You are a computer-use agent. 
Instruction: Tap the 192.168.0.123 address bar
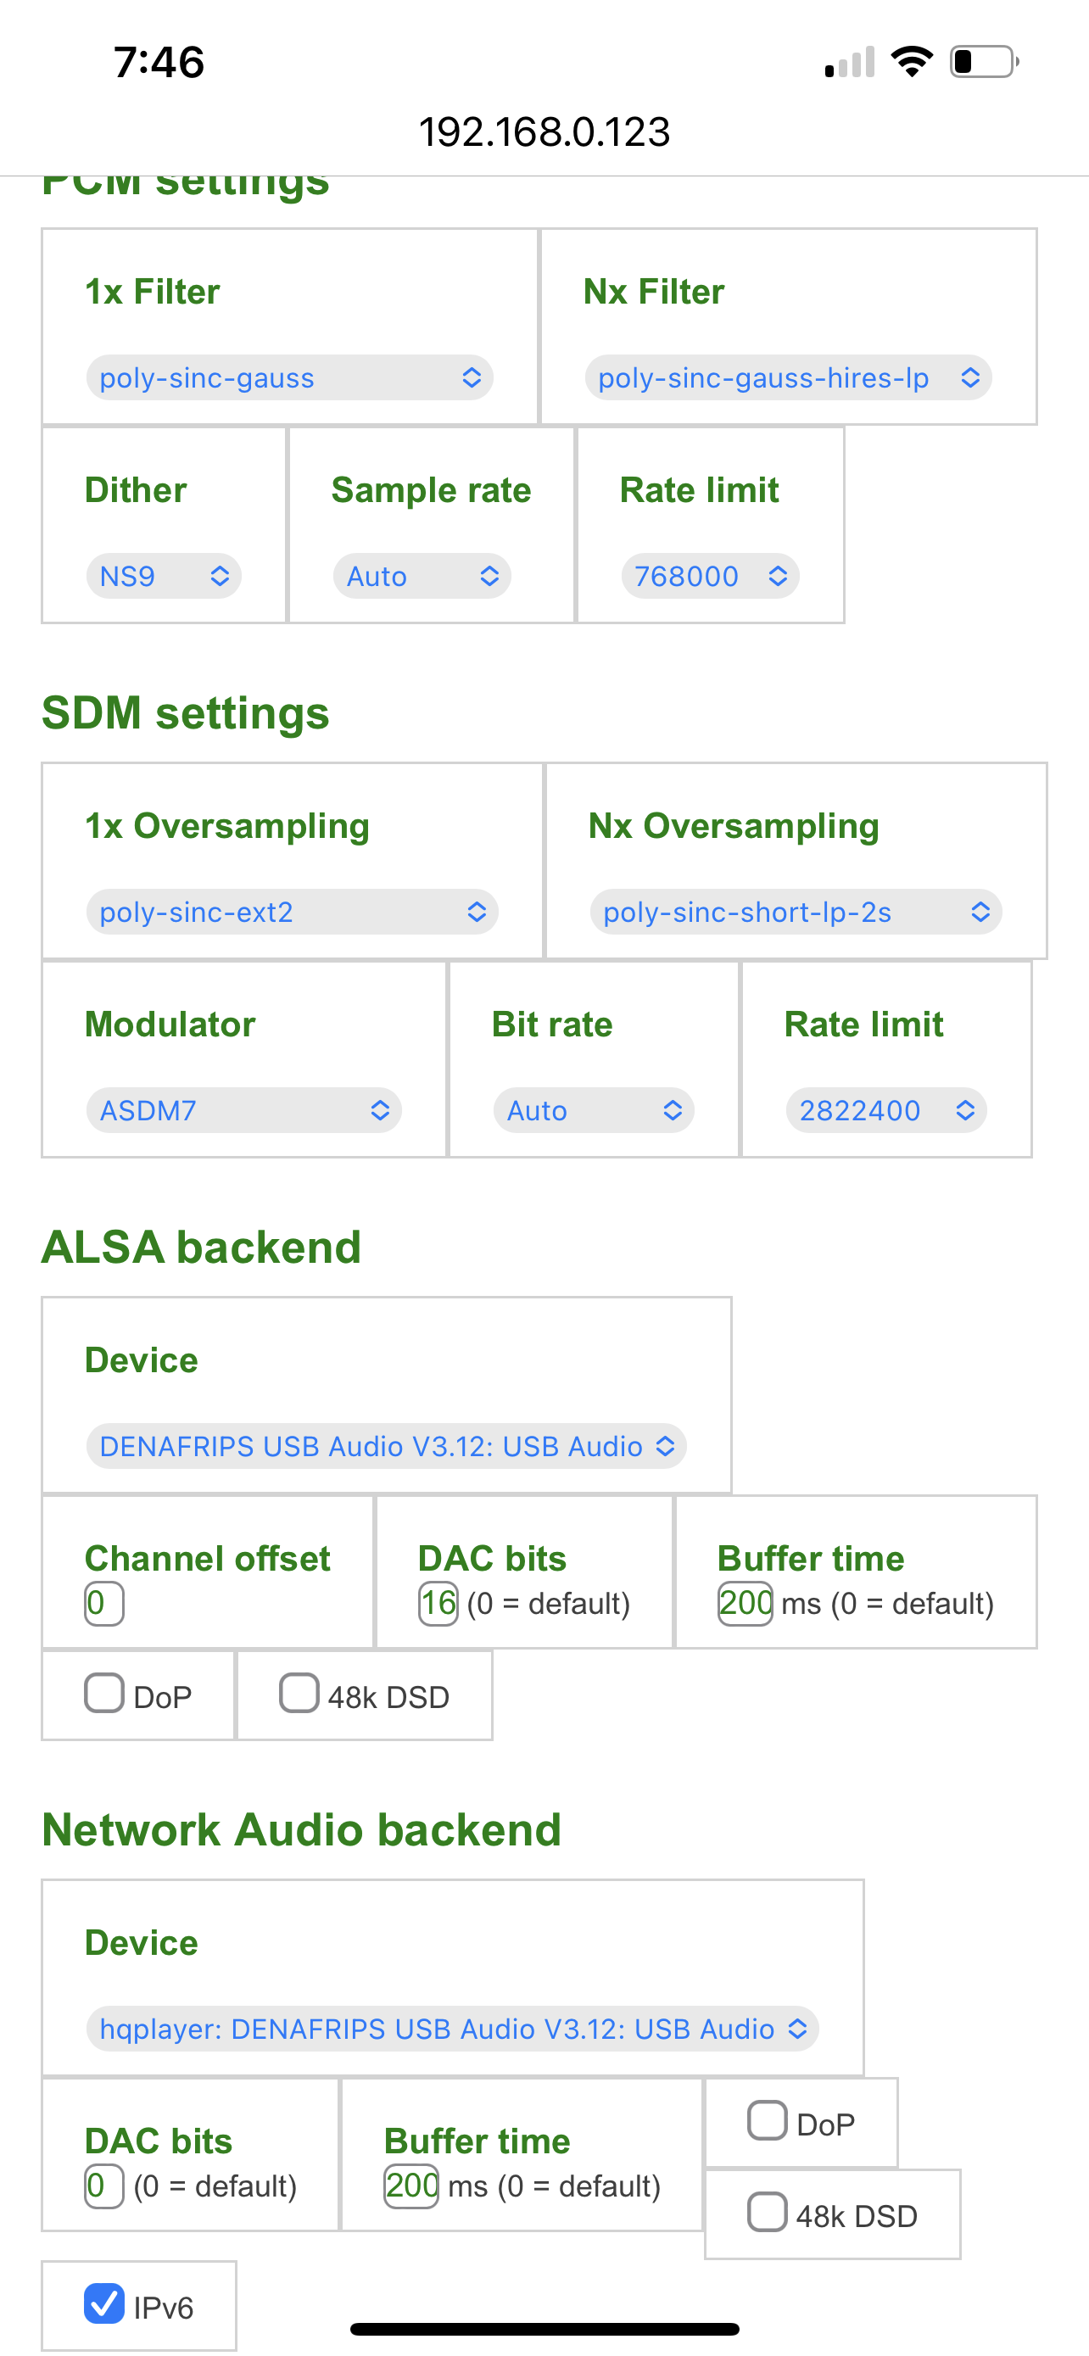pos(544,131)
